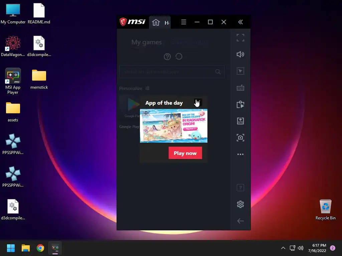Open My Computer desktop icon
This screenshot has height=256, width=342.
[13, 14]
